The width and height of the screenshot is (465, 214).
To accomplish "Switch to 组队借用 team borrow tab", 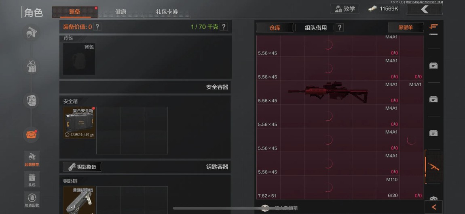I will (x=315, y=28).
